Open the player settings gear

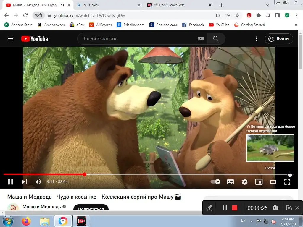[x=245, y=182]
